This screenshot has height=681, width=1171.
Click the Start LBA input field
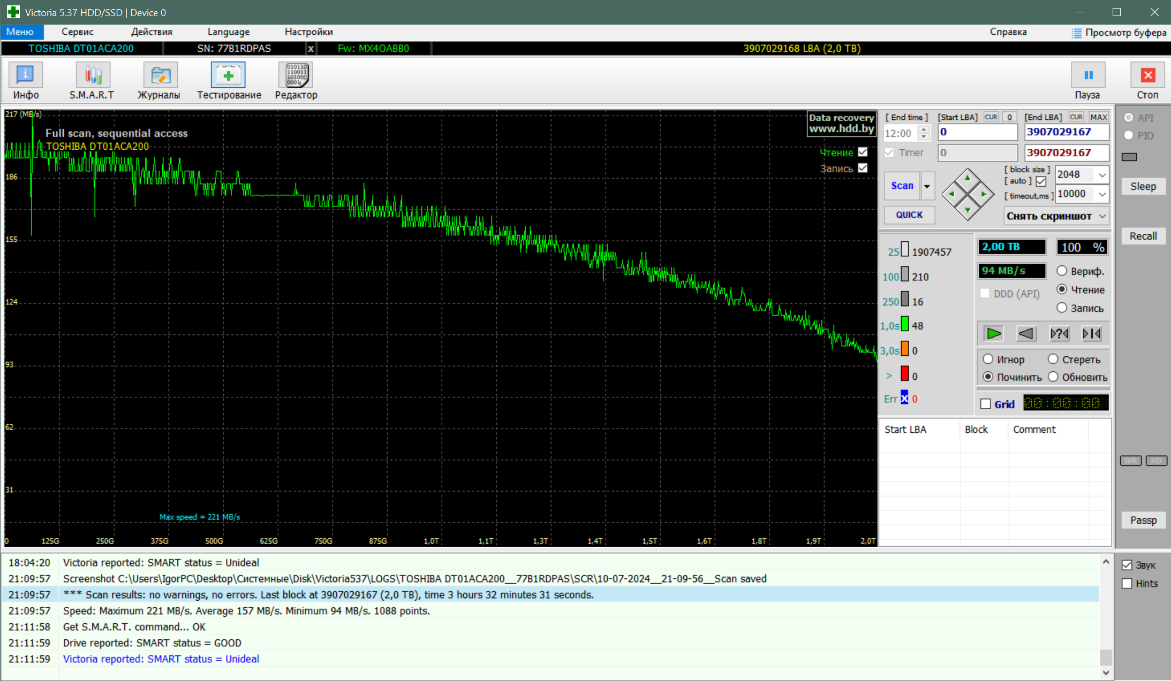pos(977,132)
